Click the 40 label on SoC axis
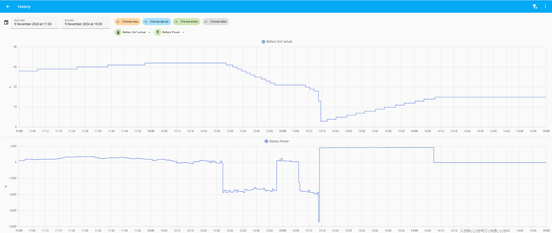 point(15,47)
